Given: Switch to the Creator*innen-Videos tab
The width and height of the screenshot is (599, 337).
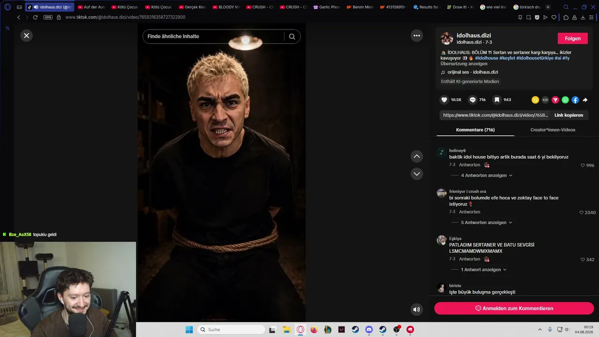Looking at the screenshot, I should (x=553, y=130).
